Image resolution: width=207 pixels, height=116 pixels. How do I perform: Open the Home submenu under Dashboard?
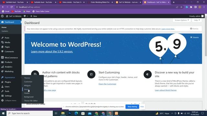point(4,27)
